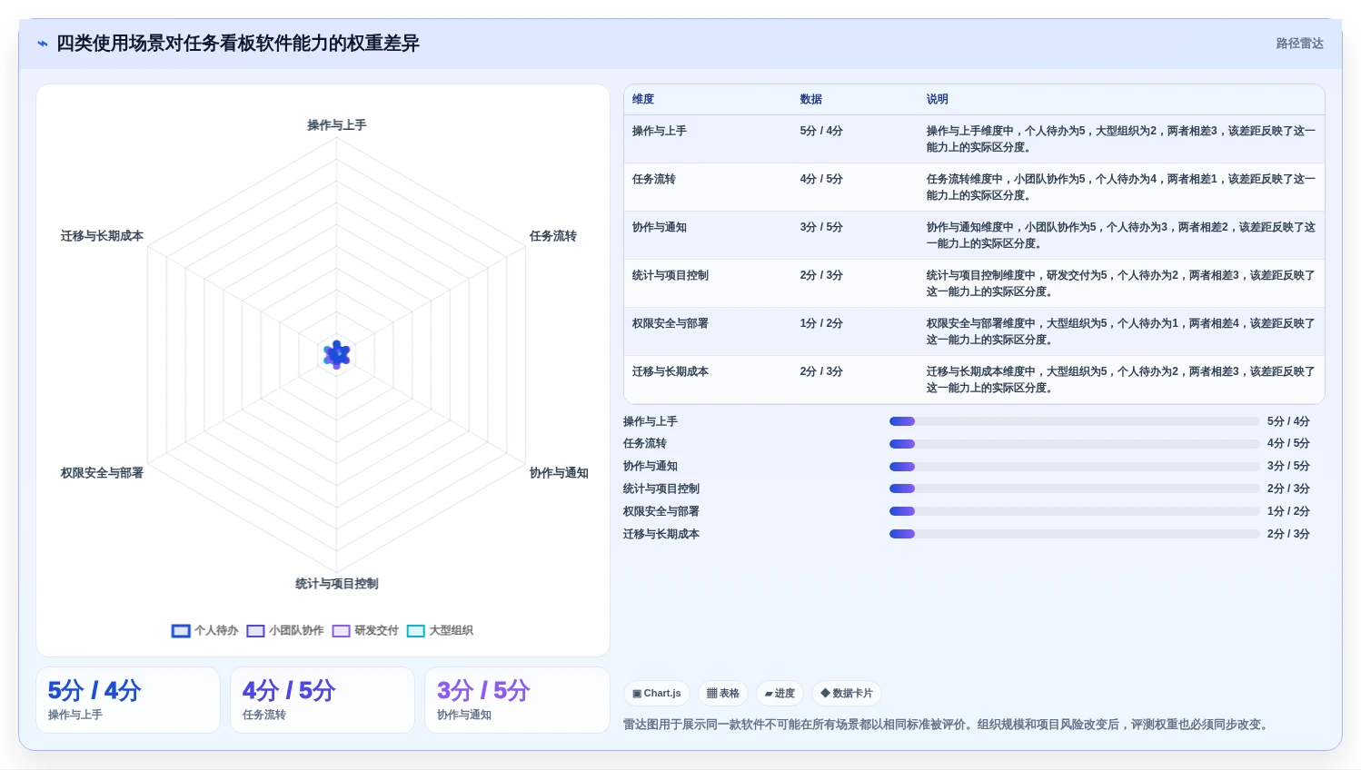Open the 4分 / 5分 任务流转 card
Viewport: 1361px width, 770px height.
[x=323, y=700]
